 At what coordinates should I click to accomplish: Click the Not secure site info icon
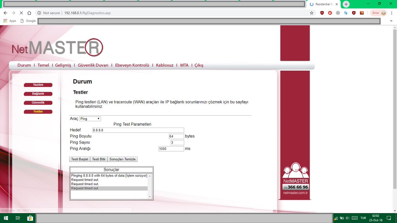39,13
